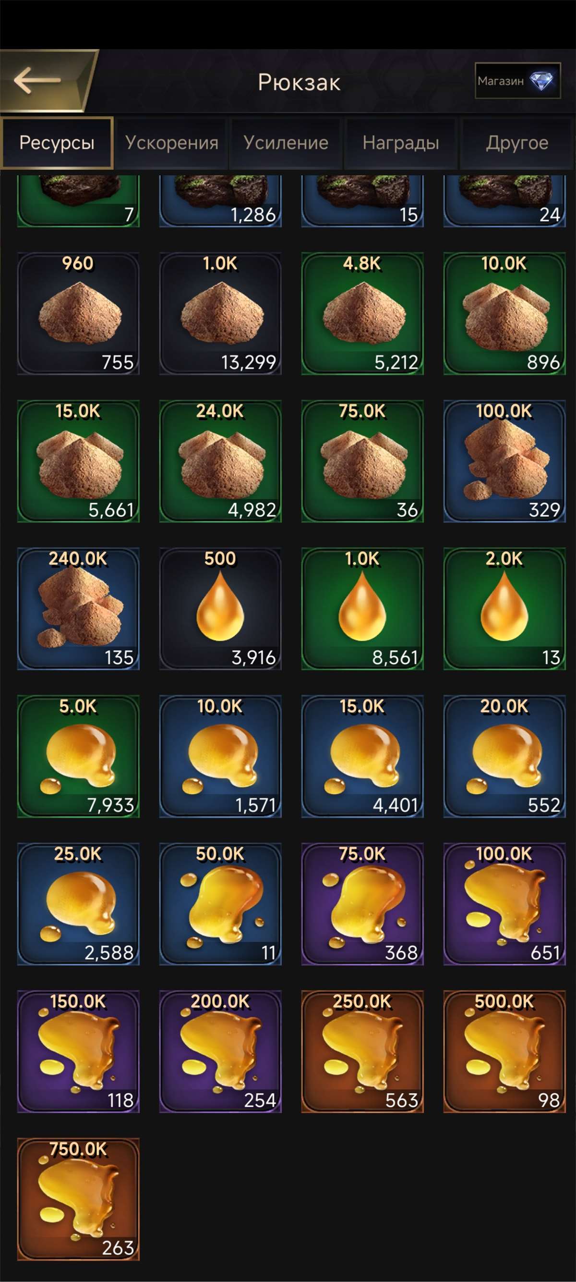Image resolution: width=576 pixels, height=1282 pixels.
Task: Choose the 150.0K oil item with 118
Action: tap(79, 1051)
